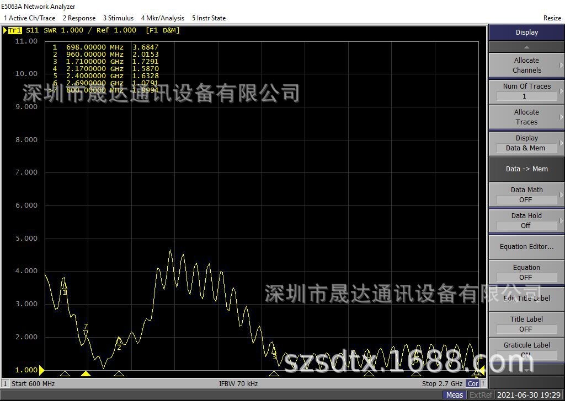Click the channel 1 number box in status bar
This screenshot has height=401, width=565.
[x=5, y=384]
